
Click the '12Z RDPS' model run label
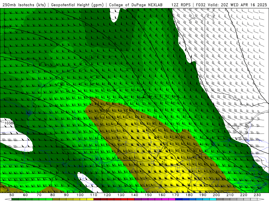[x=181, y=5]
